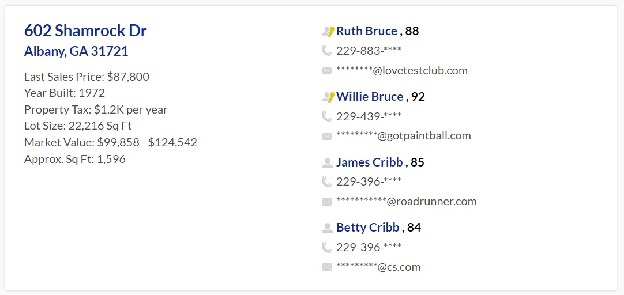Open Betty Cribb's profile link
624x295 pixels.
pyautogui.click(x=368, y=228)
